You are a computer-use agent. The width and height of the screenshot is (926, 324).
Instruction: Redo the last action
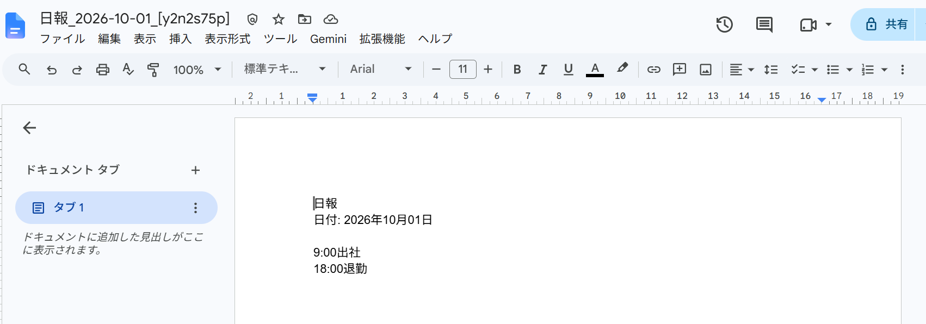click(x=77, y=70)
